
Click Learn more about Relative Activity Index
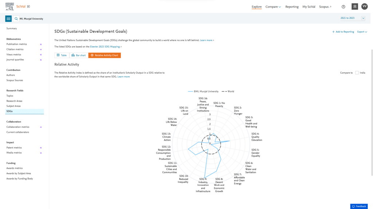pyautogui.click(x=123, y=77)
